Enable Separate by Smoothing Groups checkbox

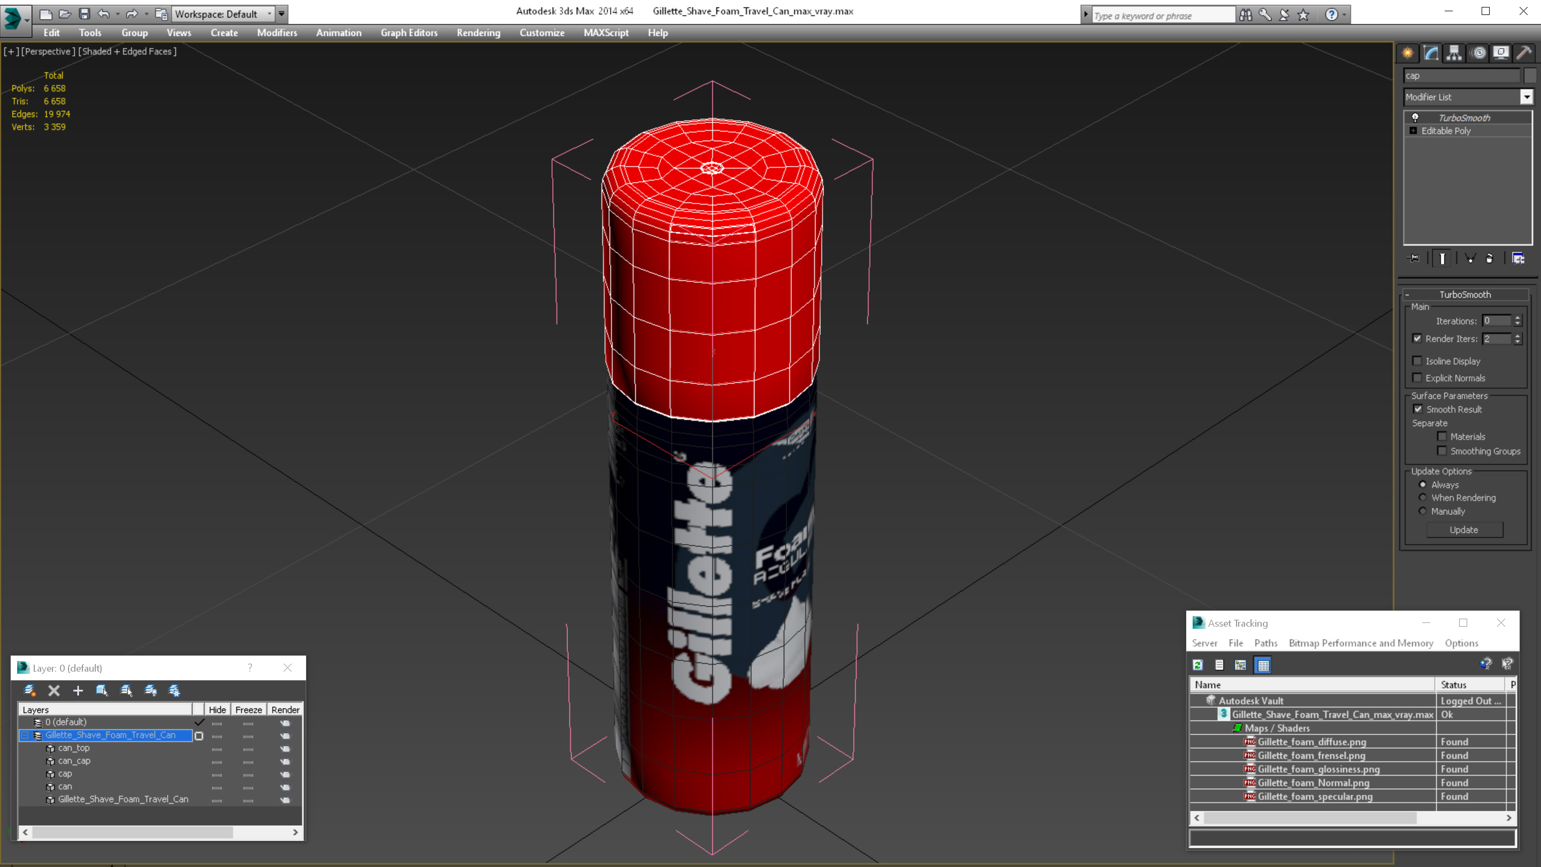tap(1443, 451)
